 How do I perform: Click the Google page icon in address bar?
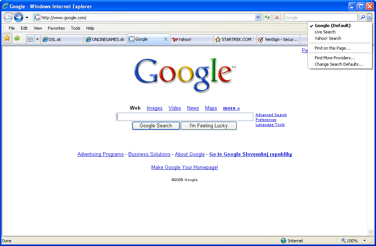point(37,17)
